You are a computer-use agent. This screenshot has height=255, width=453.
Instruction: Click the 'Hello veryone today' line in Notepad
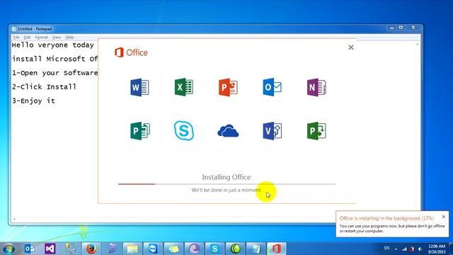pos(53,45)
